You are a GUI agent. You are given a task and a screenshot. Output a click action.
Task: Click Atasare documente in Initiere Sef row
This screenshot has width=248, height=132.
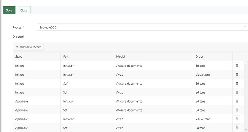click(129, 84)
